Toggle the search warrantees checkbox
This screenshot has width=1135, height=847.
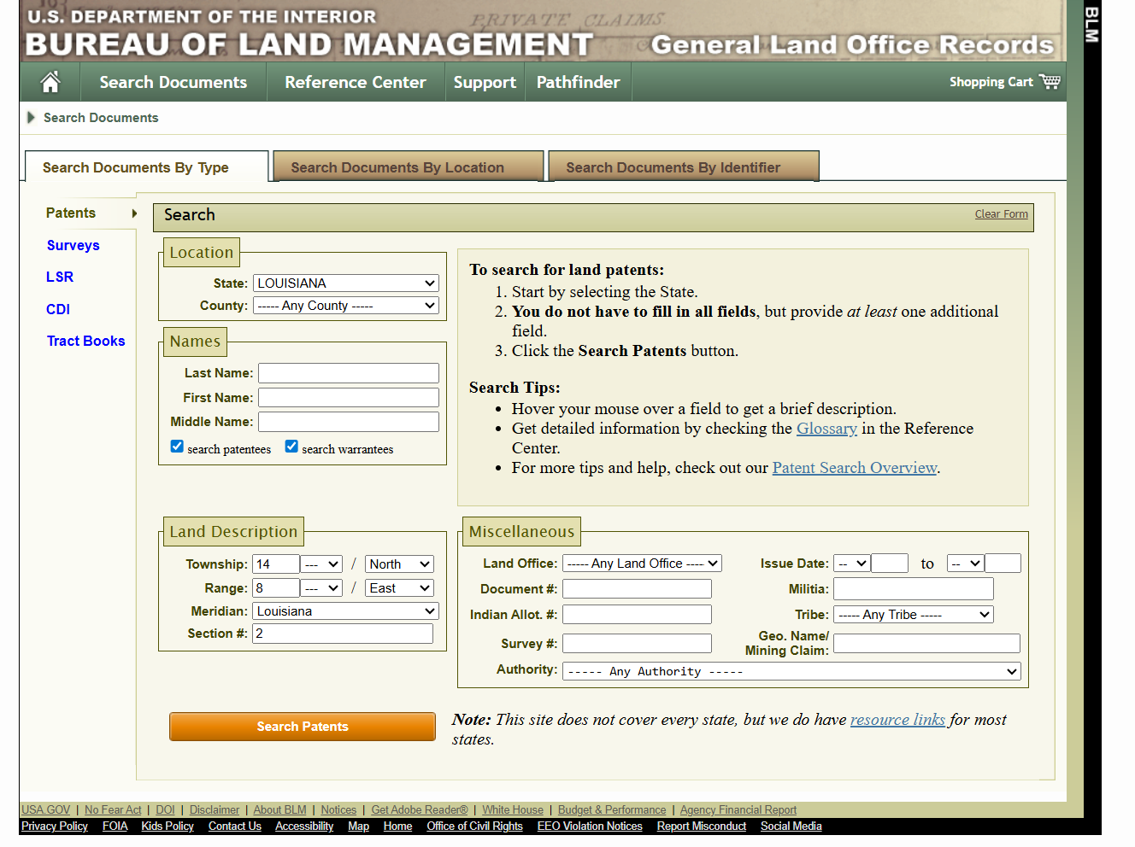291,447
